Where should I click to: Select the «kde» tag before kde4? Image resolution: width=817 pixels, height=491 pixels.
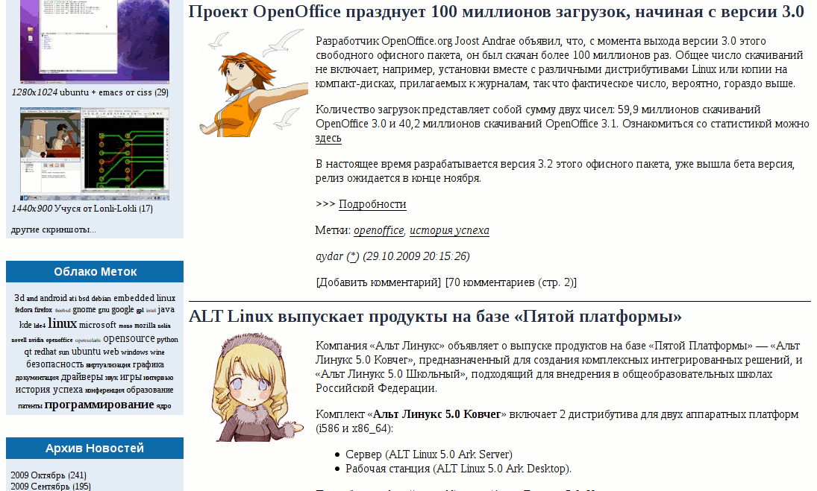(x=25, y=325)
